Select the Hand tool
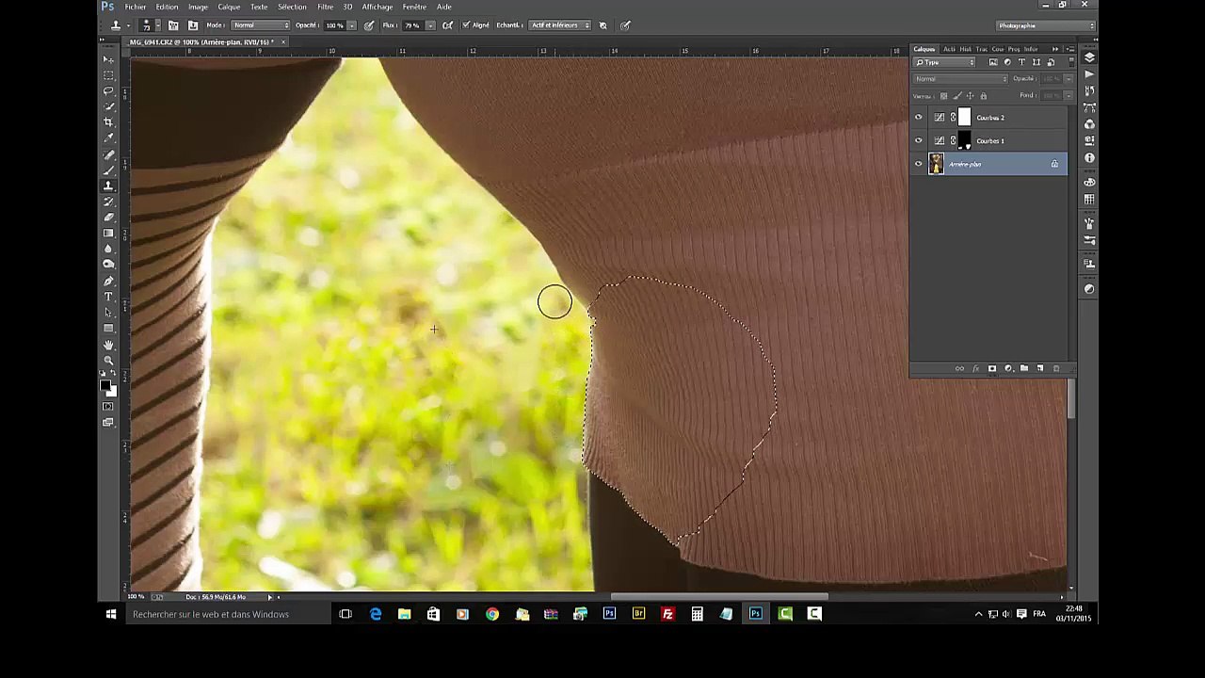This screenshot has width=1205, height=678. [108, 345]
